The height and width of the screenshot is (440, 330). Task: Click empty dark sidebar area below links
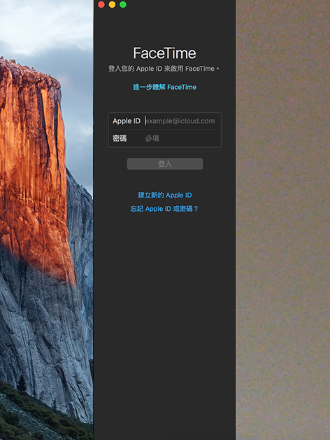pyautogui.click(x=164, y=323)
